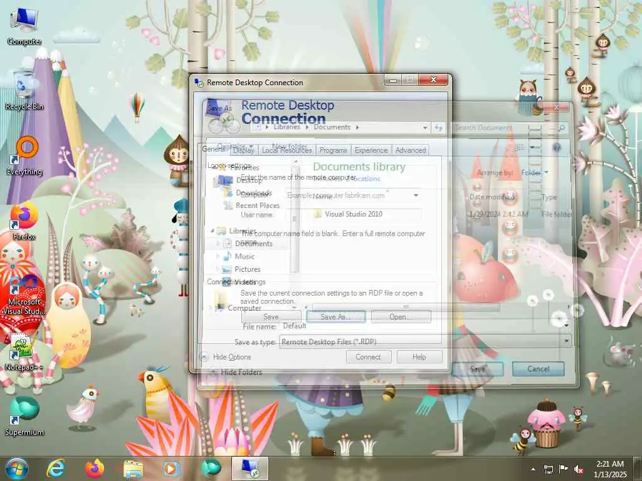This screenshot has height=481, width=642.
Task: Open the Action Center flag icon
Action: 564,469
